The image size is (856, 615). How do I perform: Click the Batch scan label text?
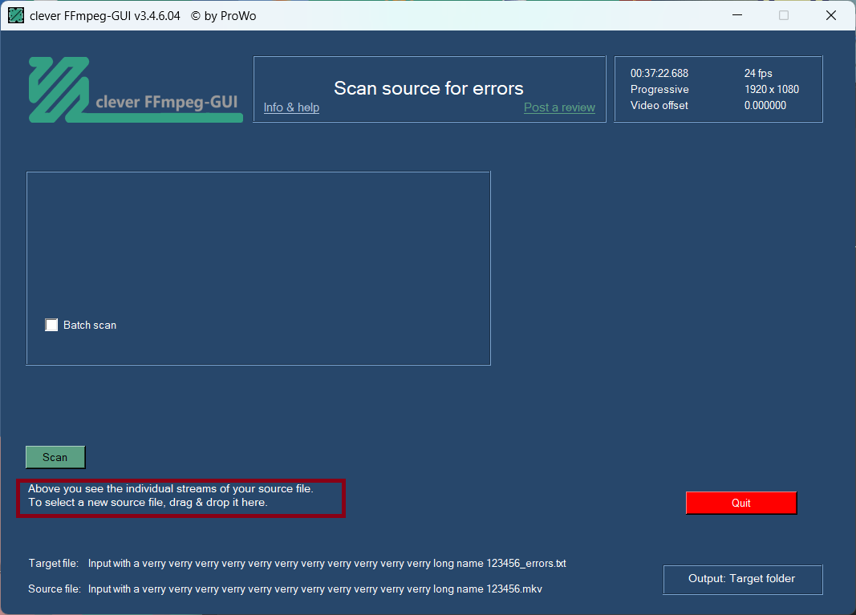click(x=90, y=326)
